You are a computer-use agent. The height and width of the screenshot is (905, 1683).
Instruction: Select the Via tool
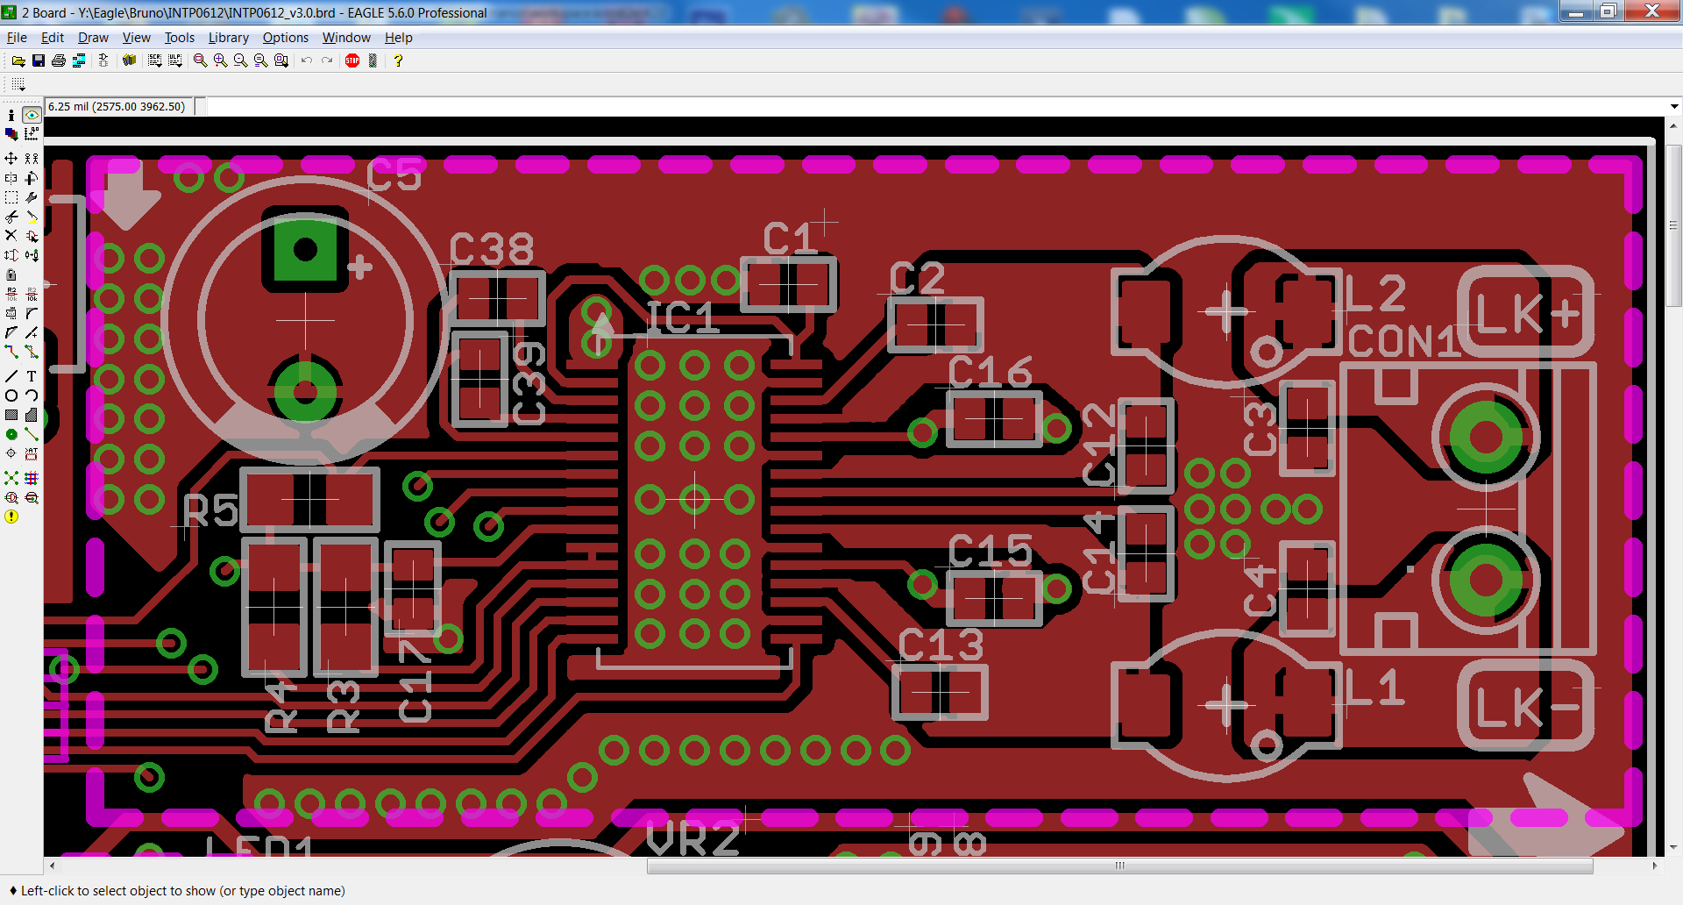(x=11, y=434)
